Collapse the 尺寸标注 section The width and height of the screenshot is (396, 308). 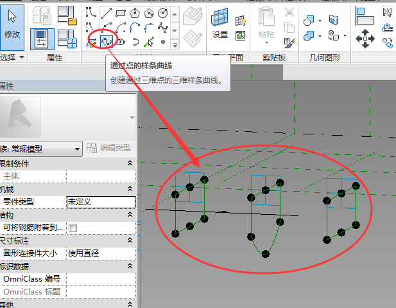[131, 240]
